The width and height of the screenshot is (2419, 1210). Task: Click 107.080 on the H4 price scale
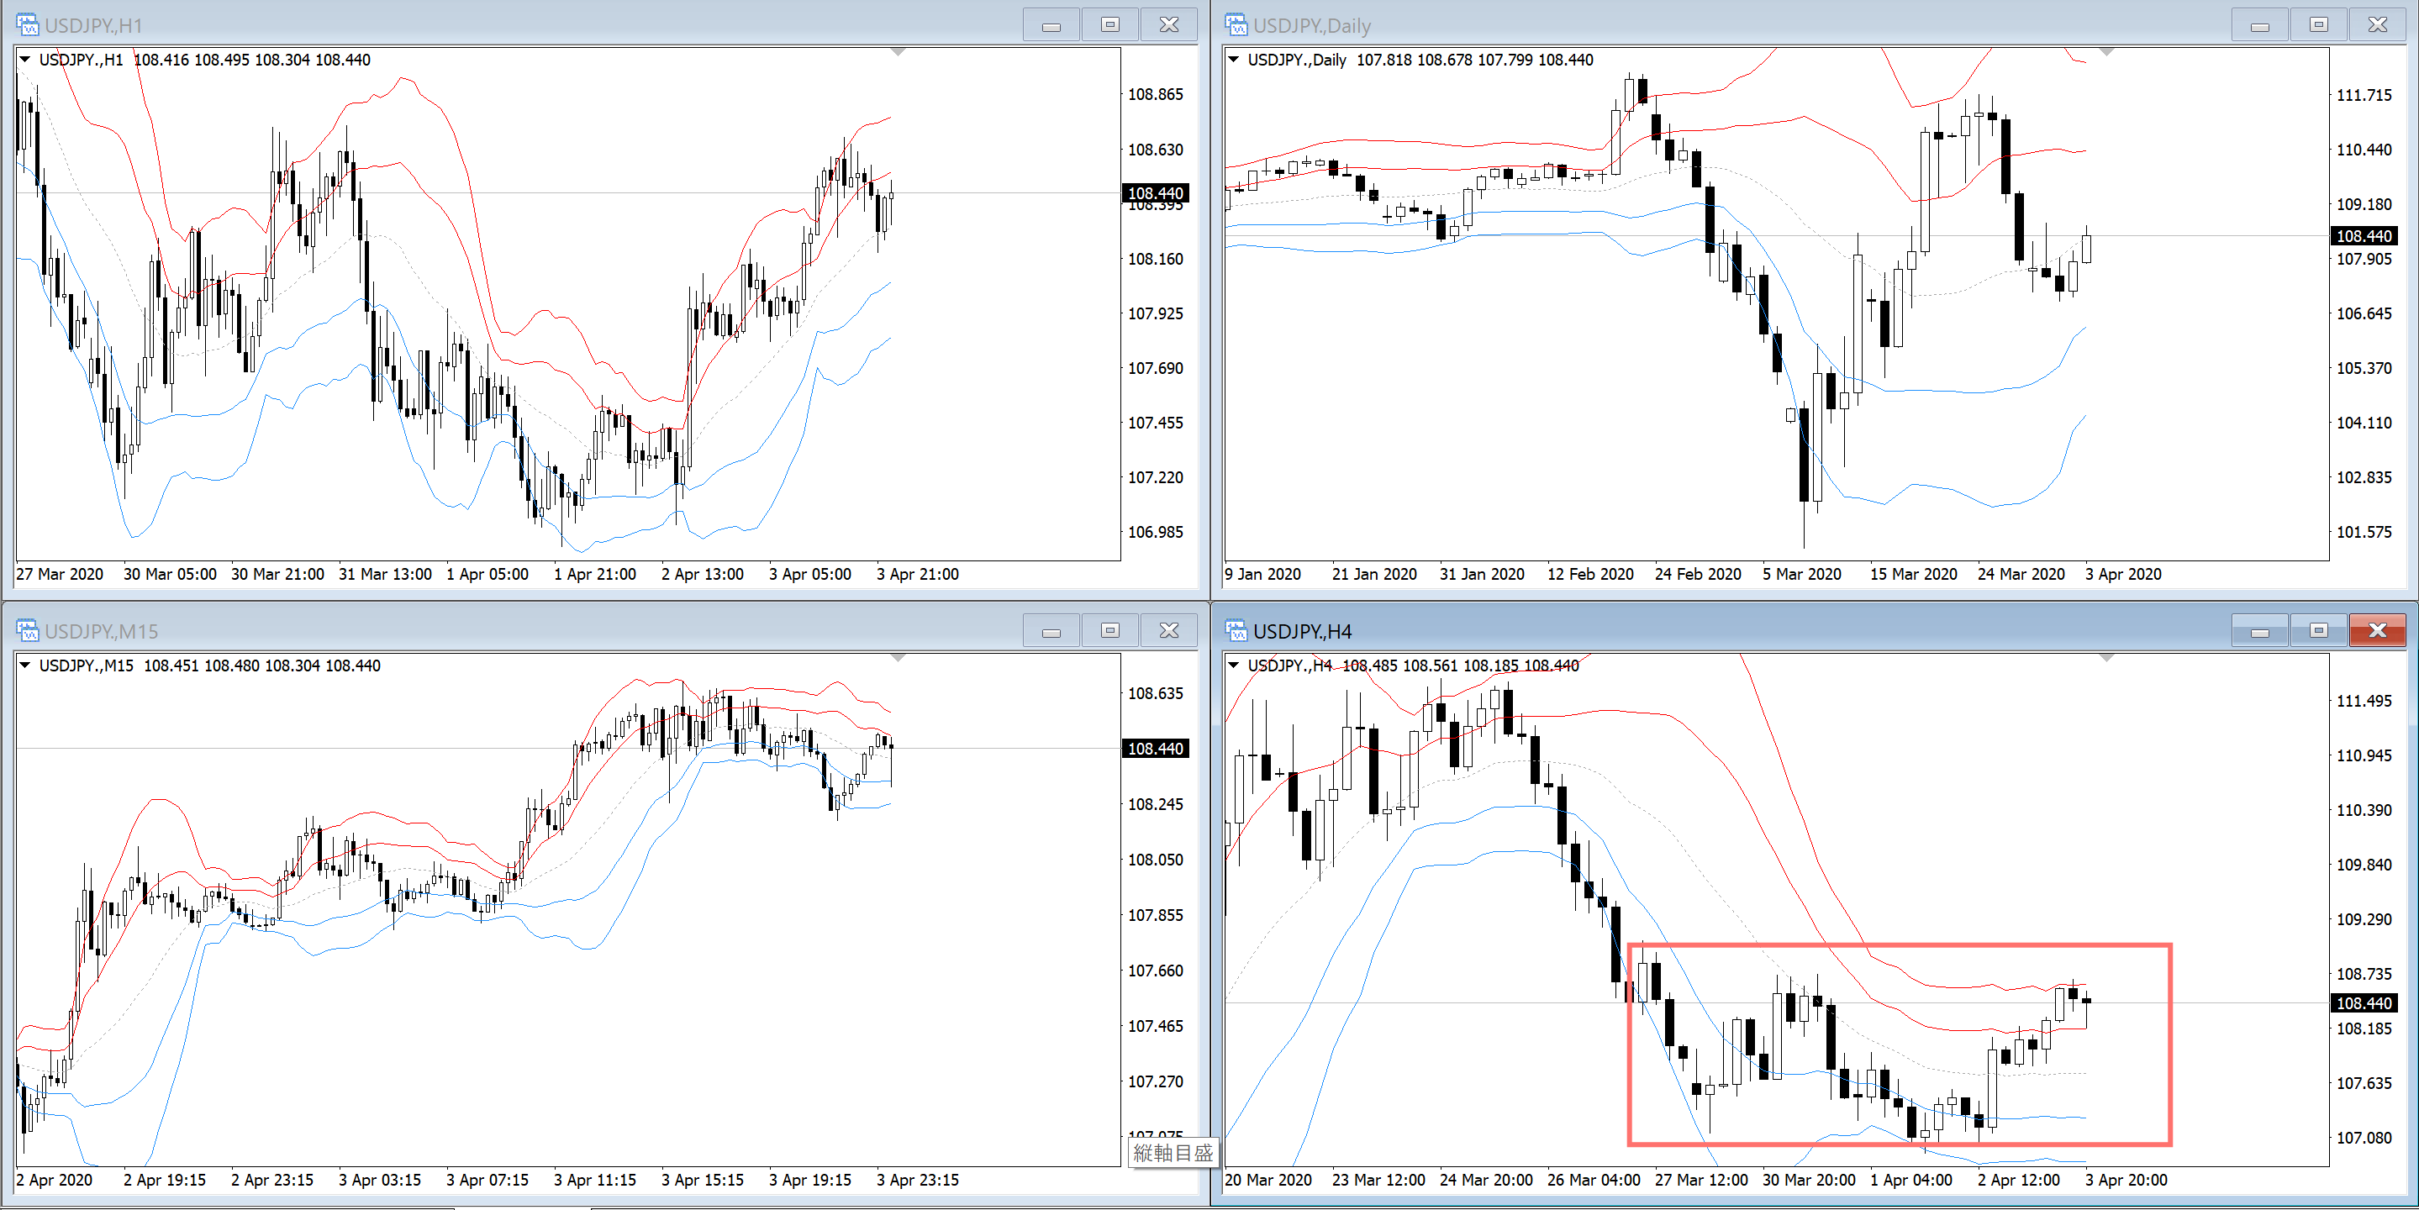[2364, 1137]
